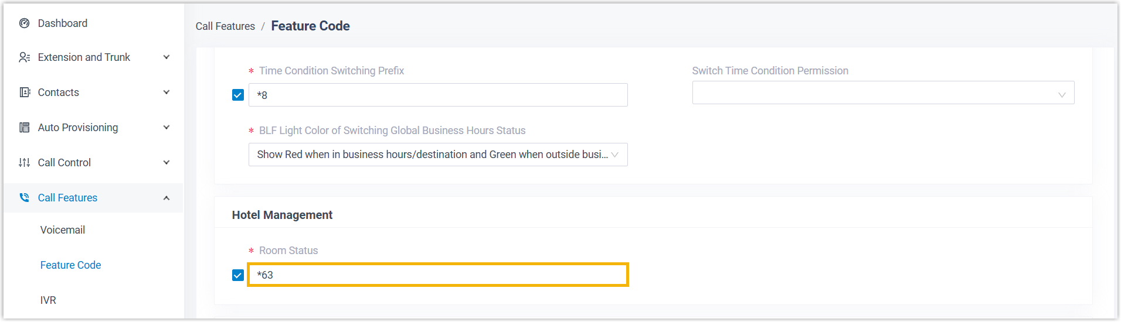The width and height of the screenshot is (1121, 322).
Task: Select the IVR submenu item
Action: [48, 300]
